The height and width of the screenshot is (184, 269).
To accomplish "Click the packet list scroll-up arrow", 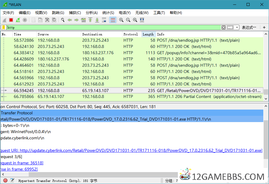I will pyautogui.click(x=266, y=34).
